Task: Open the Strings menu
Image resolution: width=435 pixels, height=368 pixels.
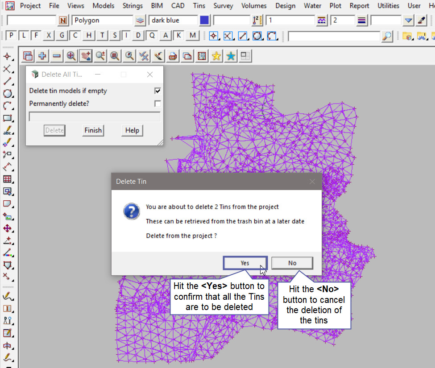Action: point(133,5)
